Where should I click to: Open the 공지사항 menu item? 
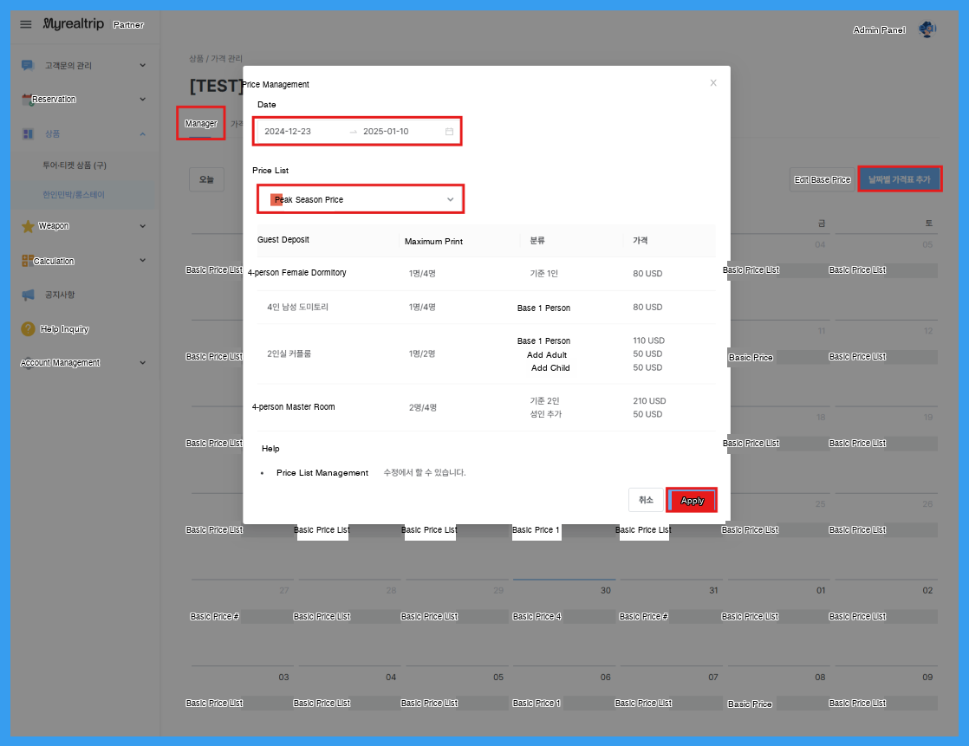pos(59,295)
